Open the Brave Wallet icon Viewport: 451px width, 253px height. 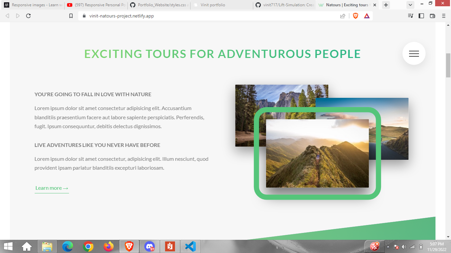[x=433, y=16]
